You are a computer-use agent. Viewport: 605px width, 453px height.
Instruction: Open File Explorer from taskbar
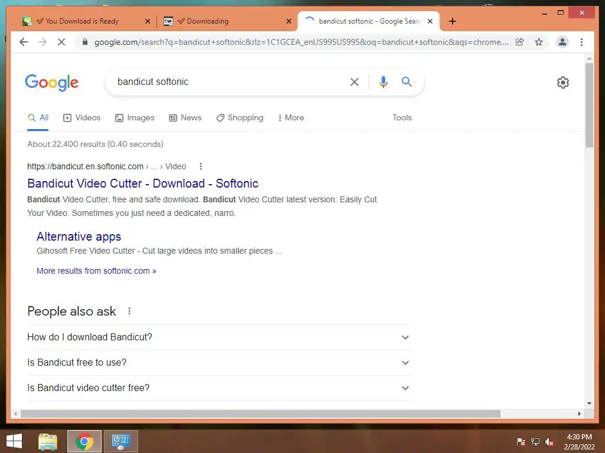click(47, 441)
